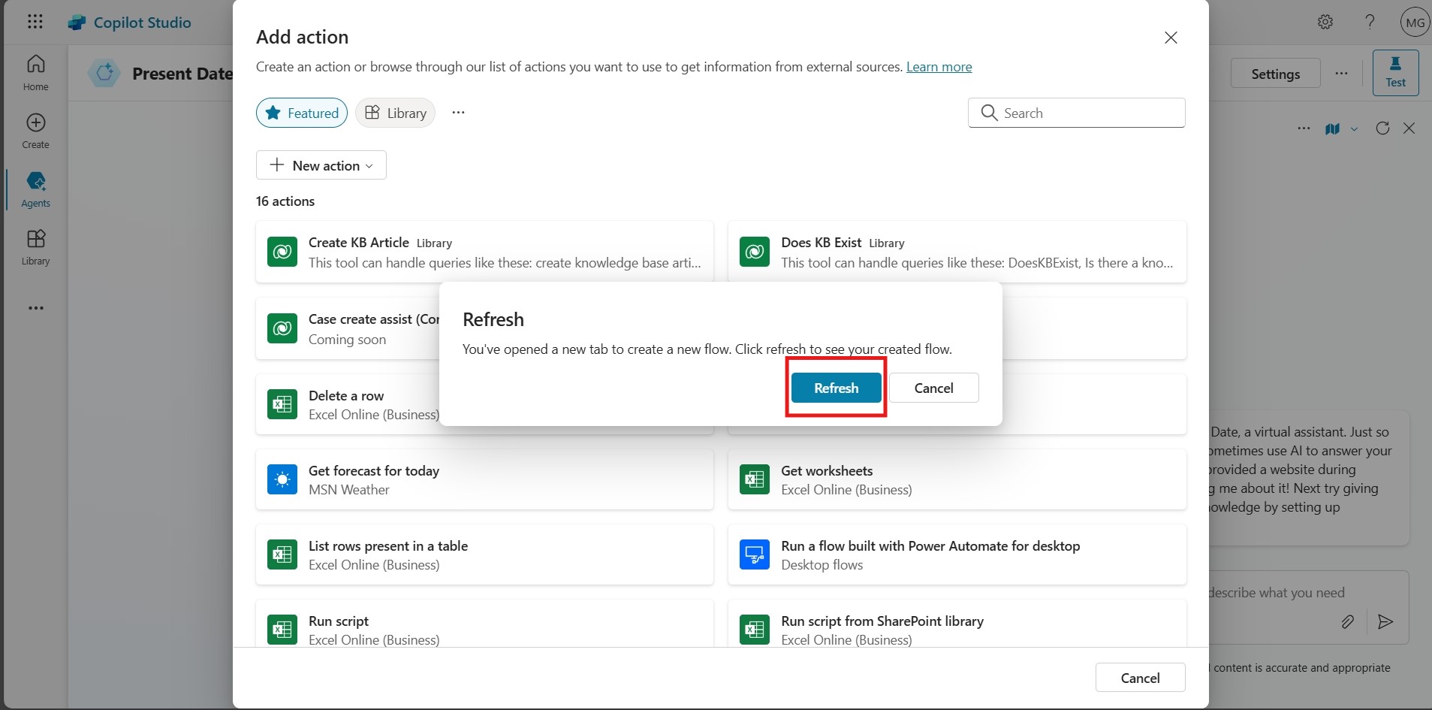Click the help question mark icon
The image size is (1432, 710).
1370,22
